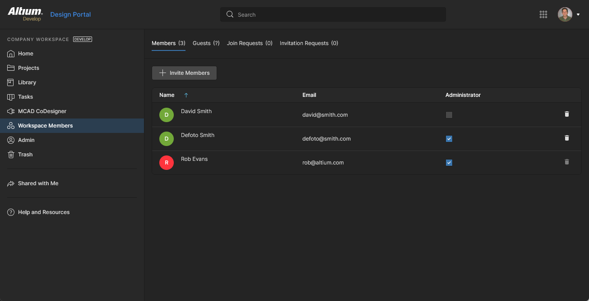
Task: Toggle Name column sort arrow
Action: click(x=186, y=95)
